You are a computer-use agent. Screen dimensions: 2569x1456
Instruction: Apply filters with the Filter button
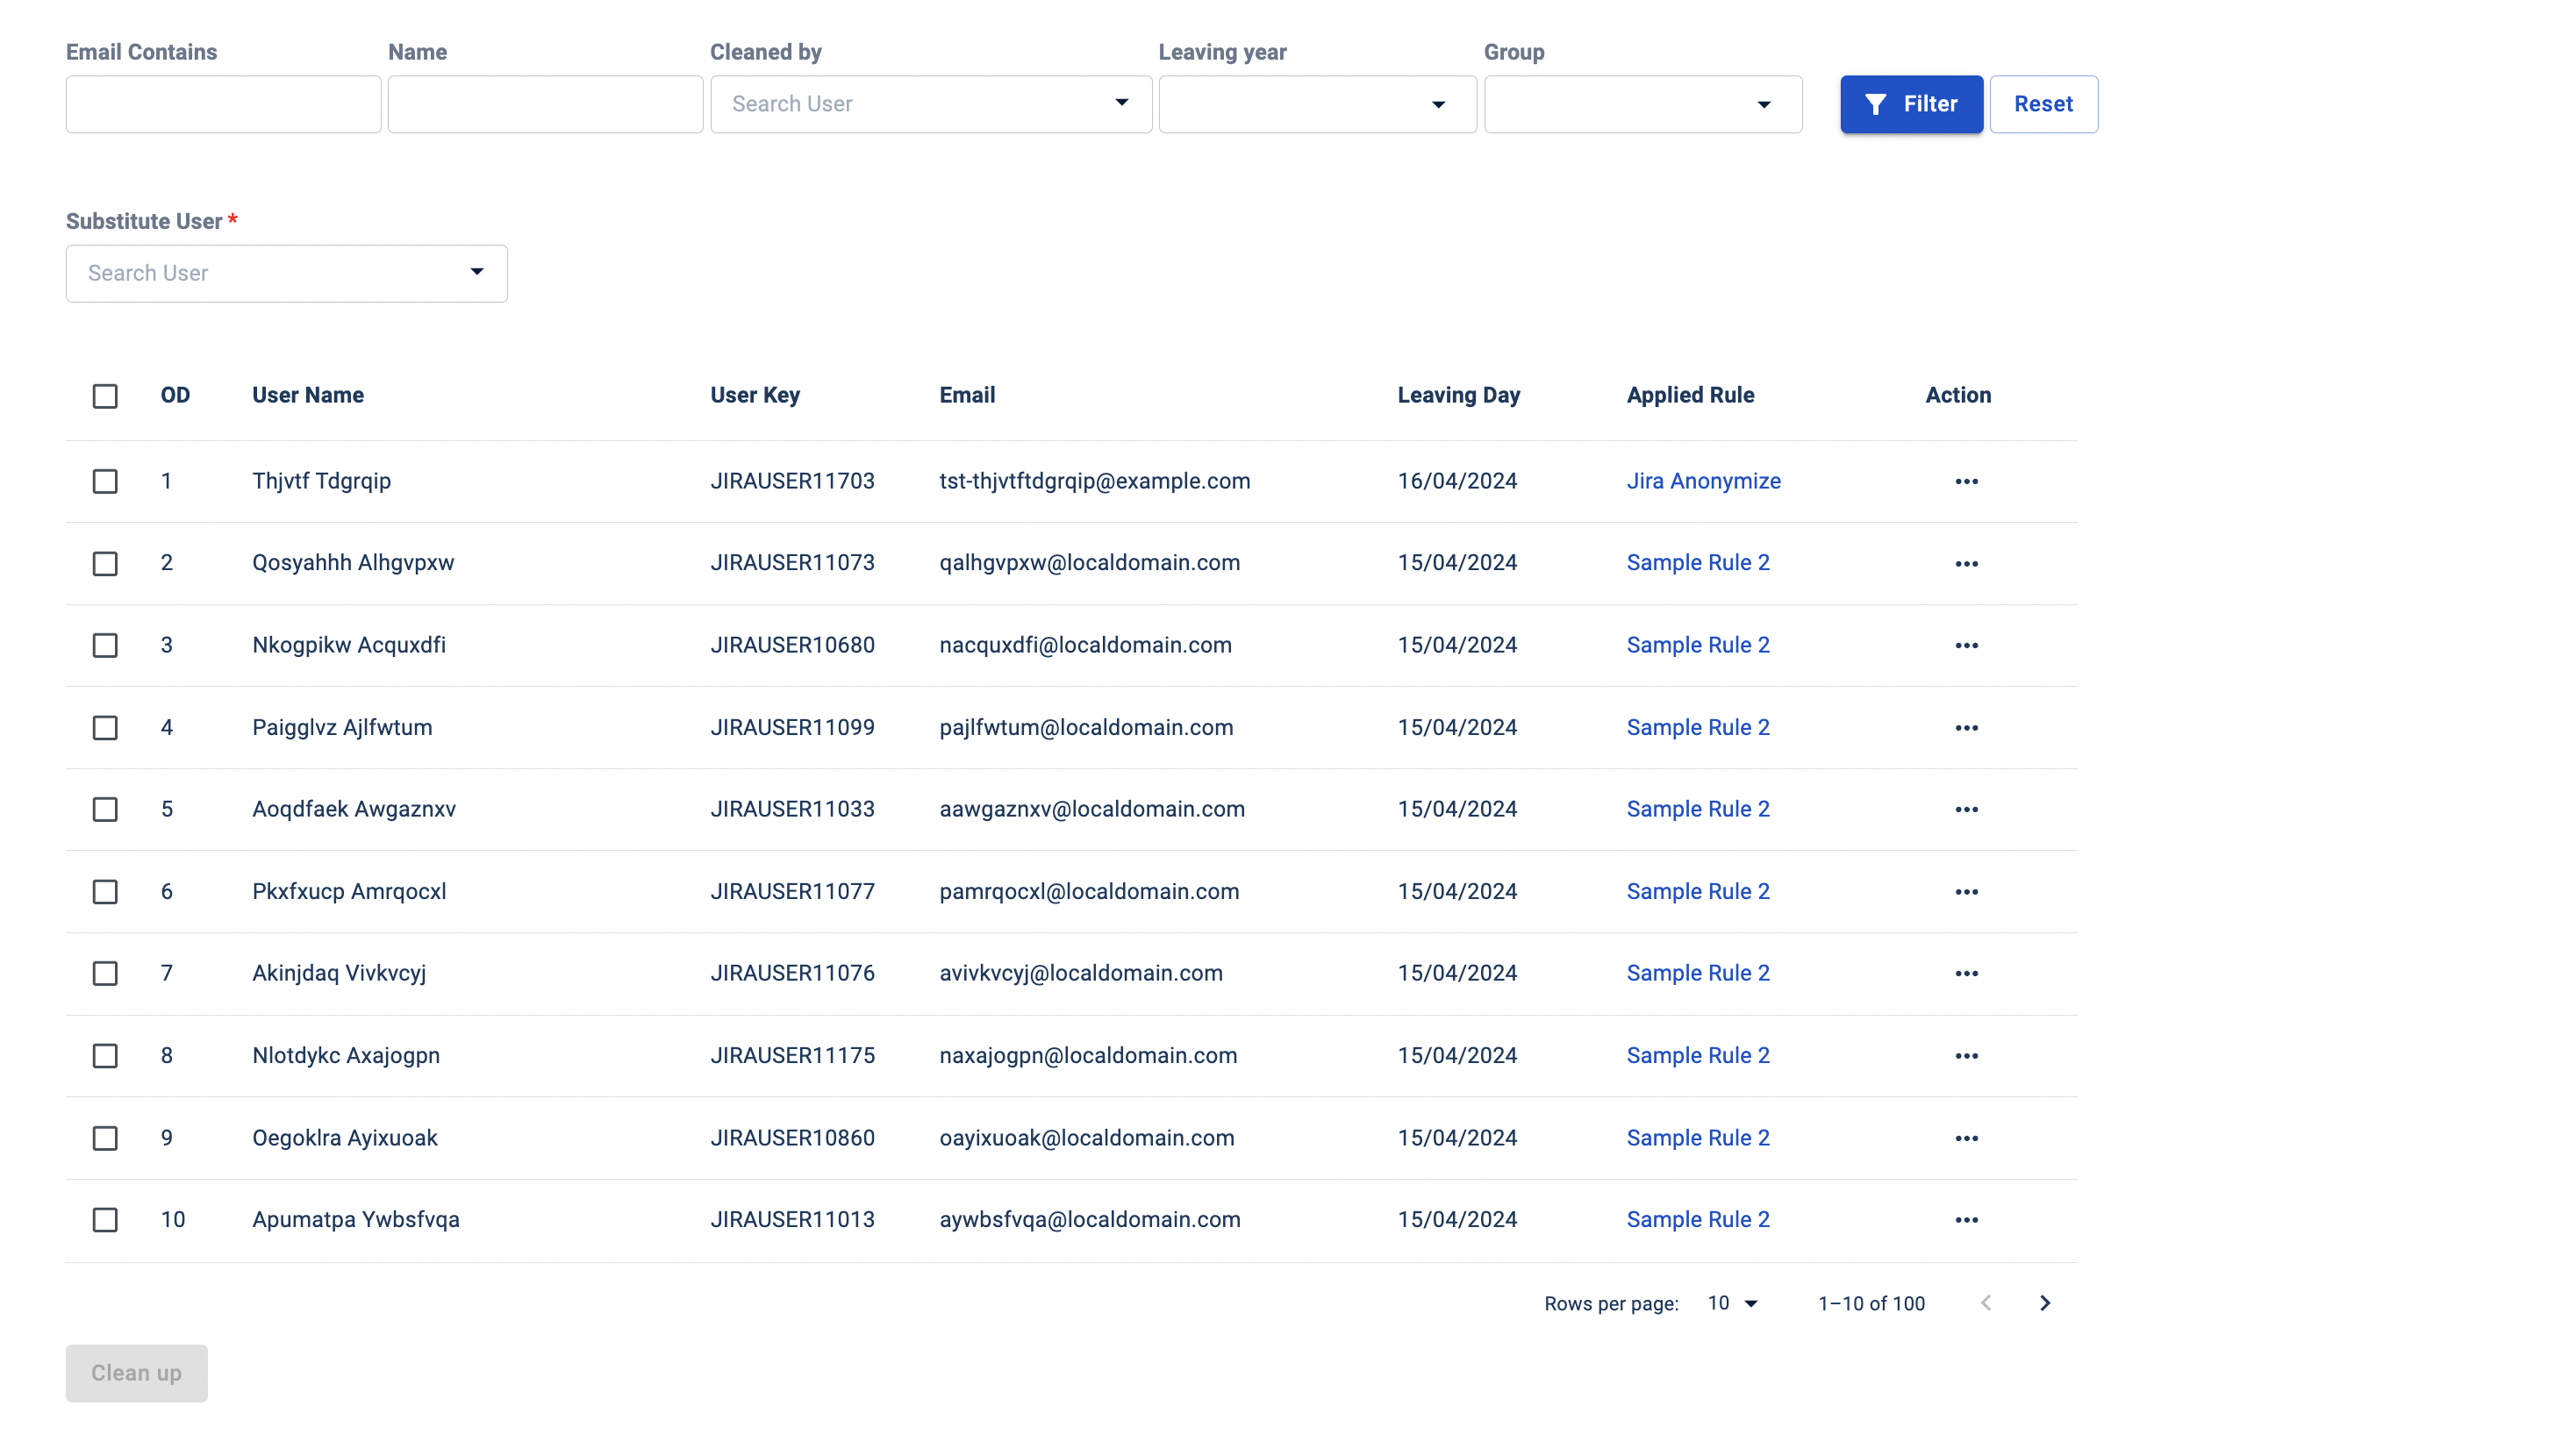pos(1910,104)
